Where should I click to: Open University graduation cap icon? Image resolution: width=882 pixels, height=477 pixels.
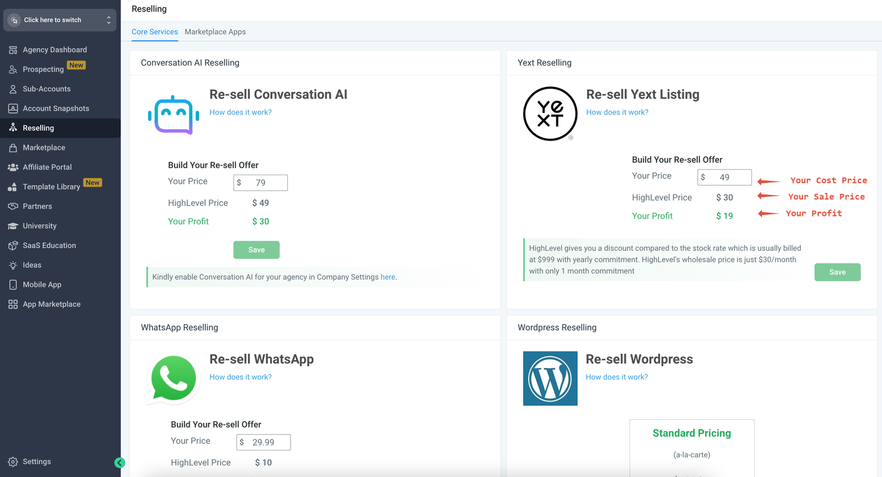coord(13,226)
